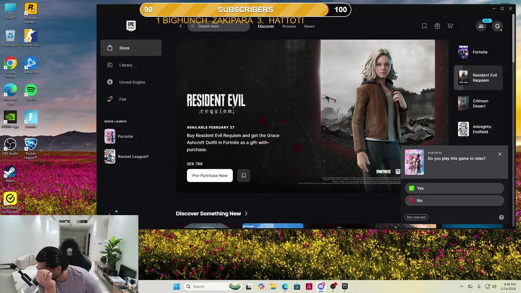The width and height of the screenshot is (521, 293).
Task: Go back using the arrow beside search
Action: click(181, 26)
